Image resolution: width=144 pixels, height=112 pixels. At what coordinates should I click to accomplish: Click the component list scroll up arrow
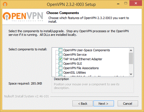131,50
